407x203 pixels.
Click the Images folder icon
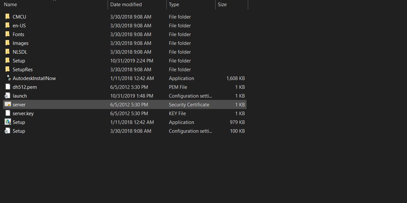tap(8, 43)
